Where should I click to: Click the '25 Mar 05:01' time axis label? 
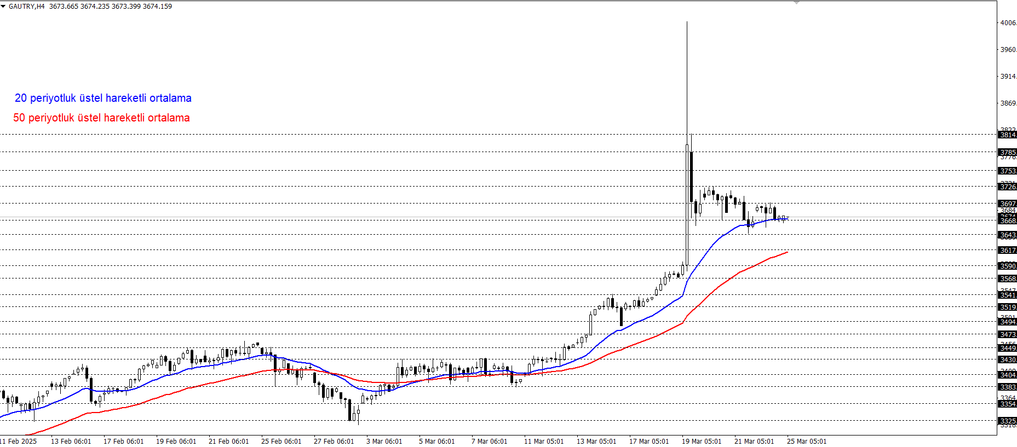click(x=806, y=442)
